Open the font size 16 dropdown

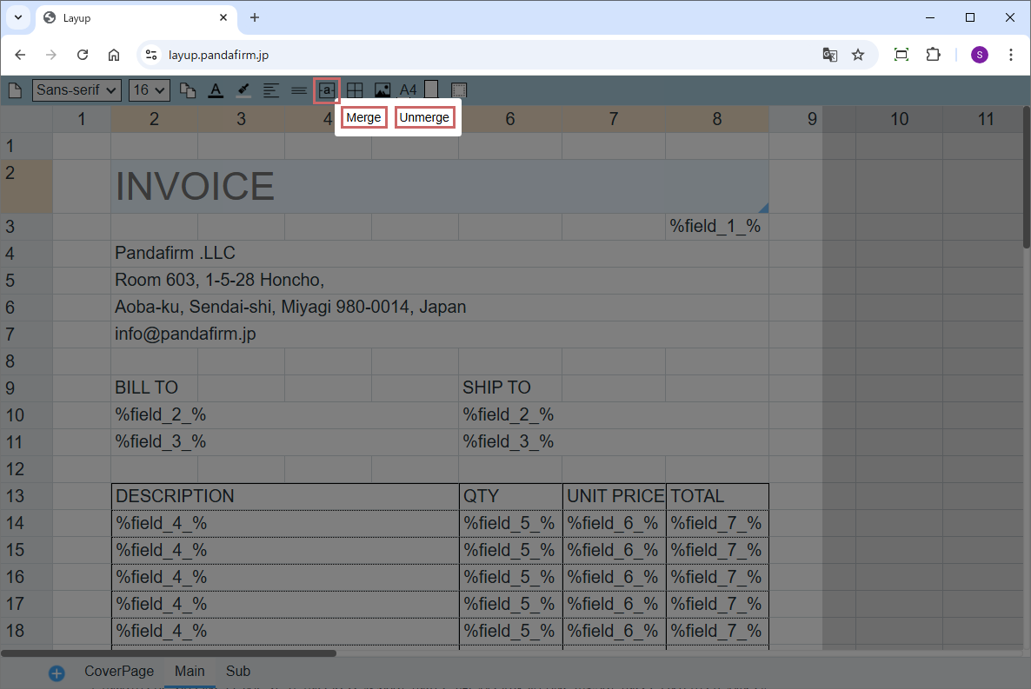click(149, 90)
